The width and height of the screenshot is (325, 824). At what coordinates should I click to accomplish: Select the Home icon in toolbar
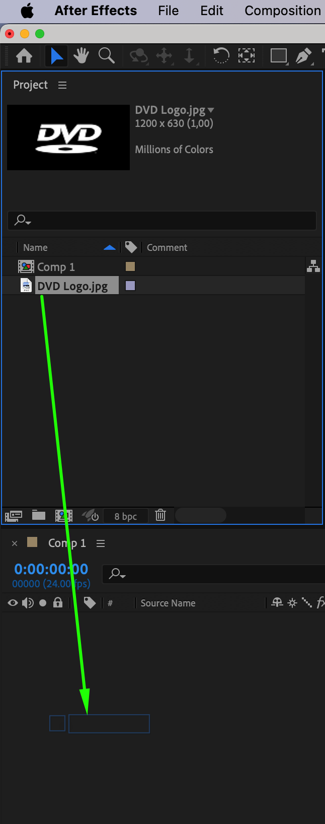24,56
